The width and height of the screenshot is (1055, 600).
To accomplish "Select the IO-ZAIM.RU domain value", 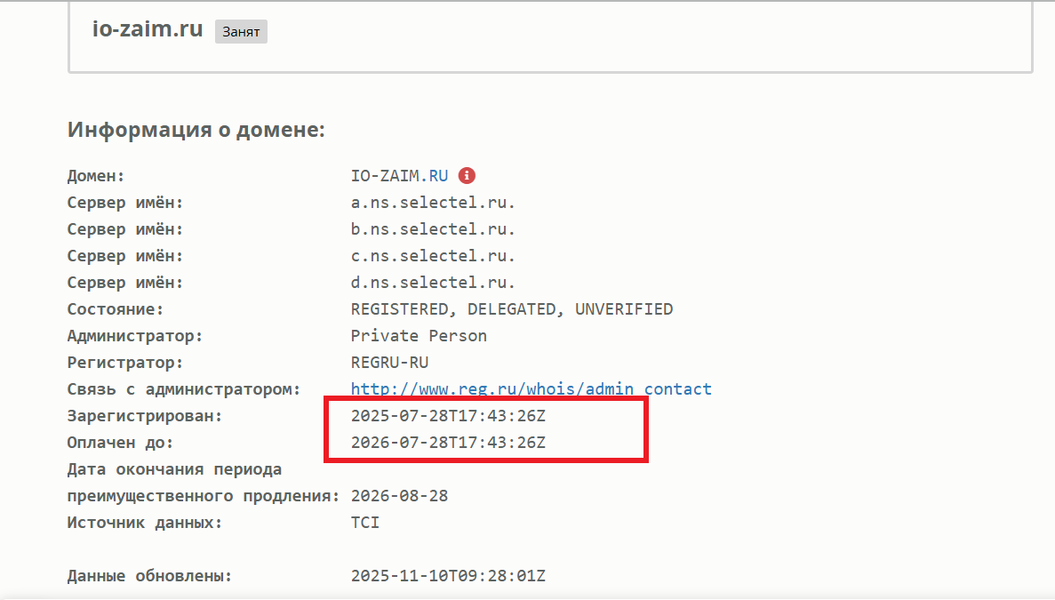I will coord(399,176).
